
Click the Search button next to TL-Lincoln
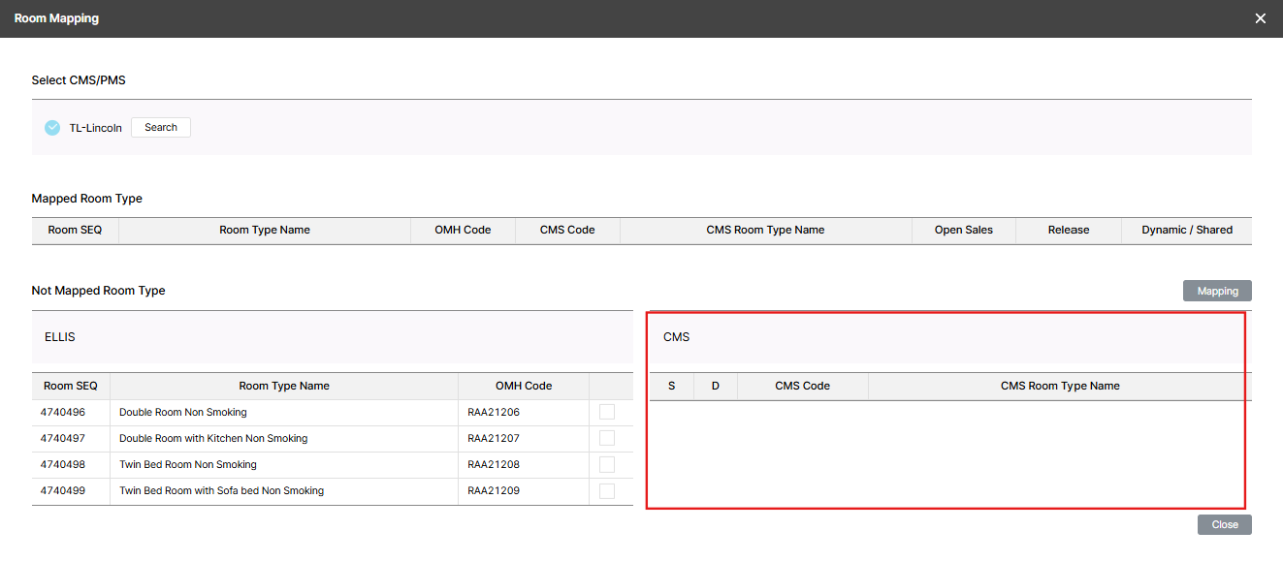(x=161, y=128)
